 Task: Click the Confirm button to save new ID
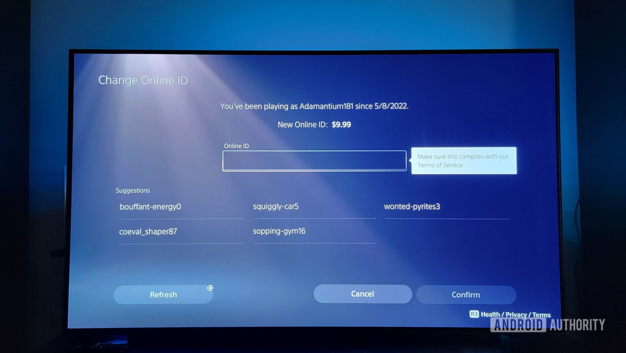466,294
